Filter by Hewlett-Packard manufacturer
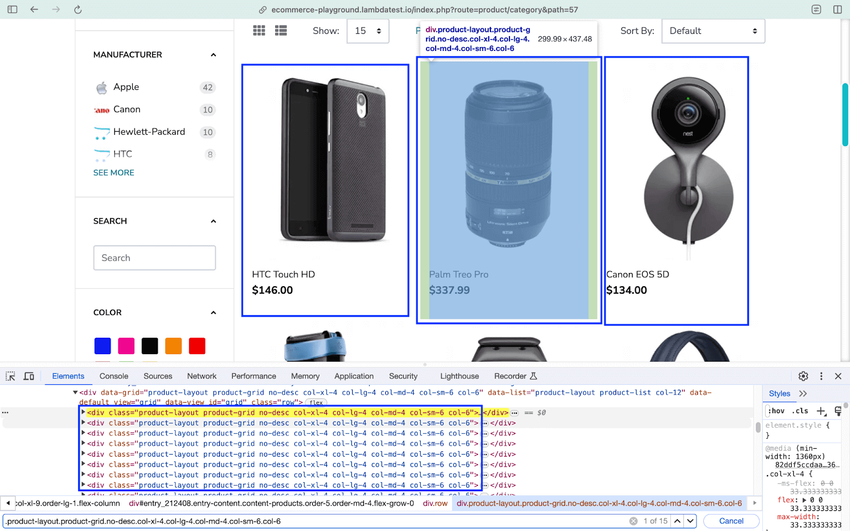The image size is (850, 531). click(149, 132)
